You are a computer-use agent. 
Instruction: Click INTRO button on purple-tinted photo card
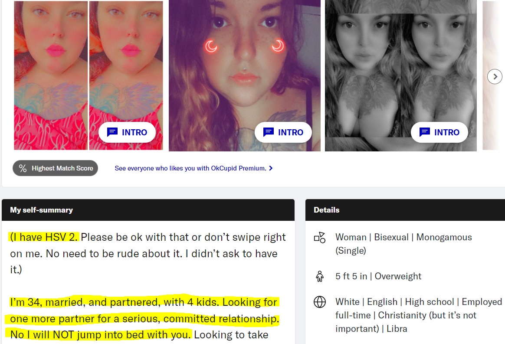(283, 132)
